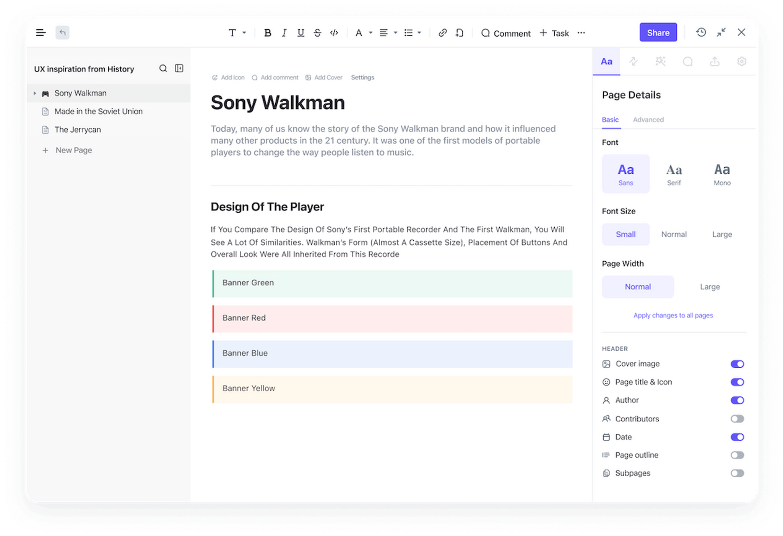The image size is (783, 536).
Task: Open the export panel icon
Action: [715, 61]
